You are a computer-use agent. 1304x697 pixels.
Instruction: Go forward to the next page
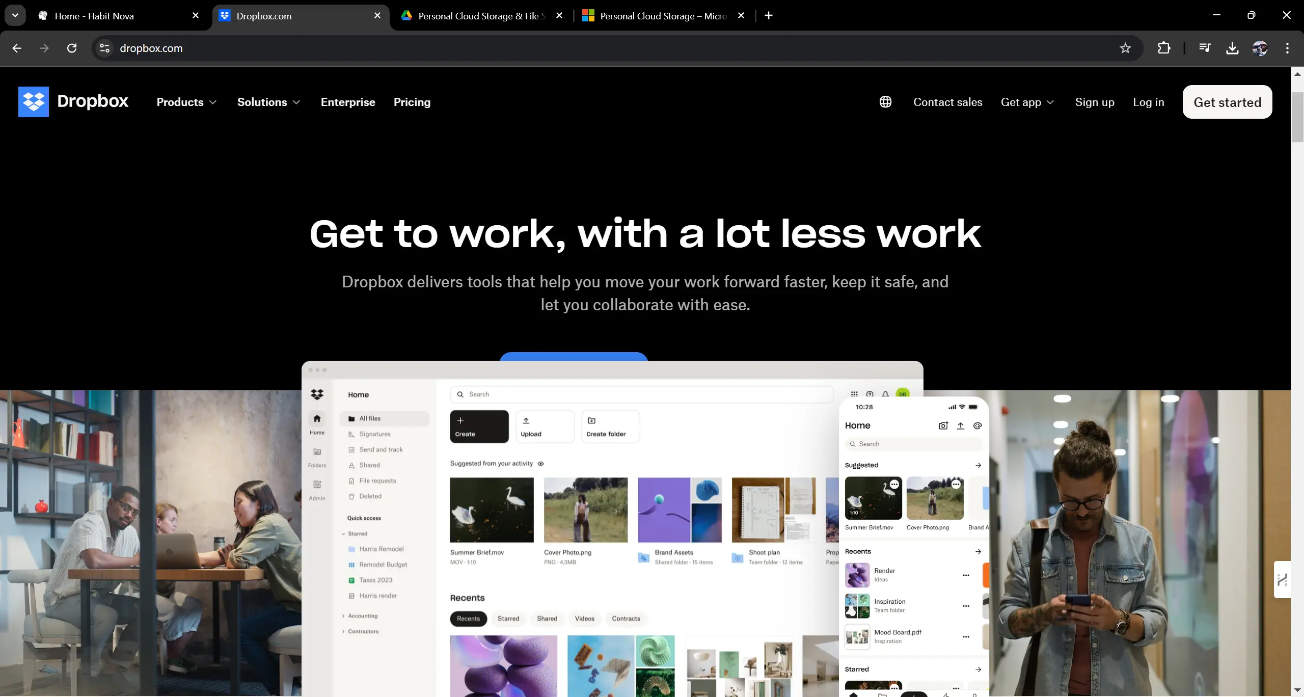click(44, 48)
